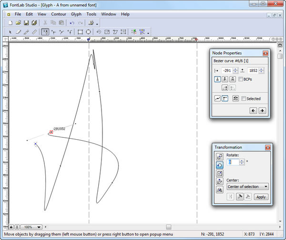Open the print button dropdown arrow
Screen dimensions: 286x240
coord(97,23)
